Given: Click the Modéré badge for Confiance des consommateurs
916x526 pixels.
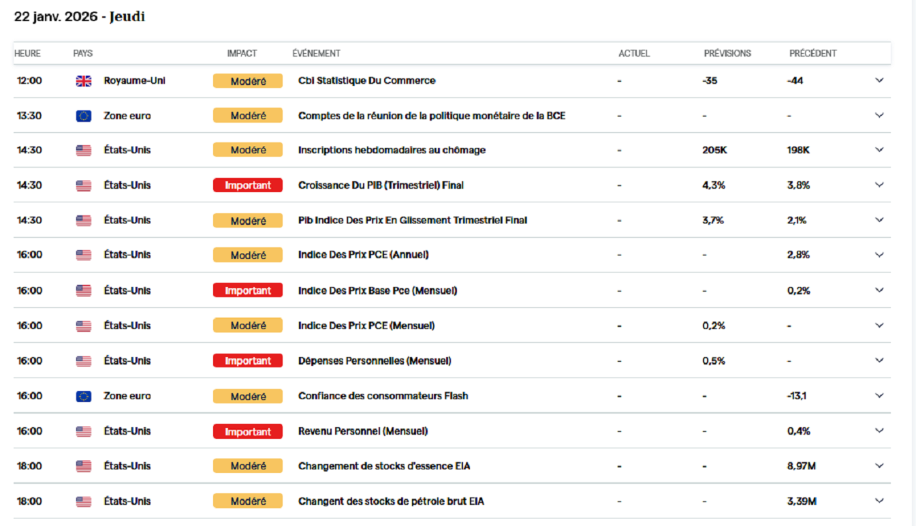Looking at the screenshot, I should (x=248, y=397).
